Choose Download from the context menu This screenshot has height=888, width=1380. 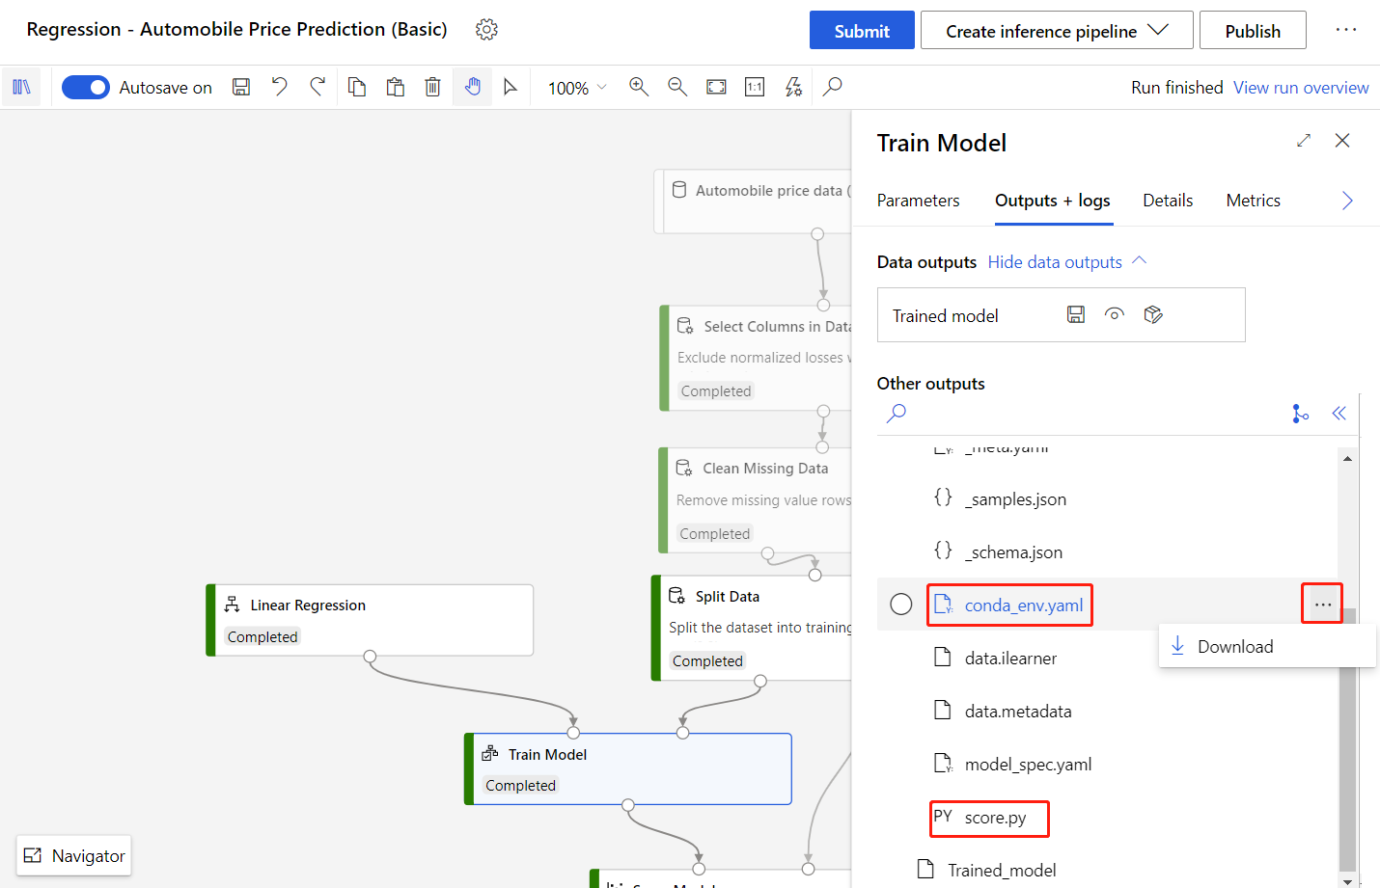click(1234, 647)
